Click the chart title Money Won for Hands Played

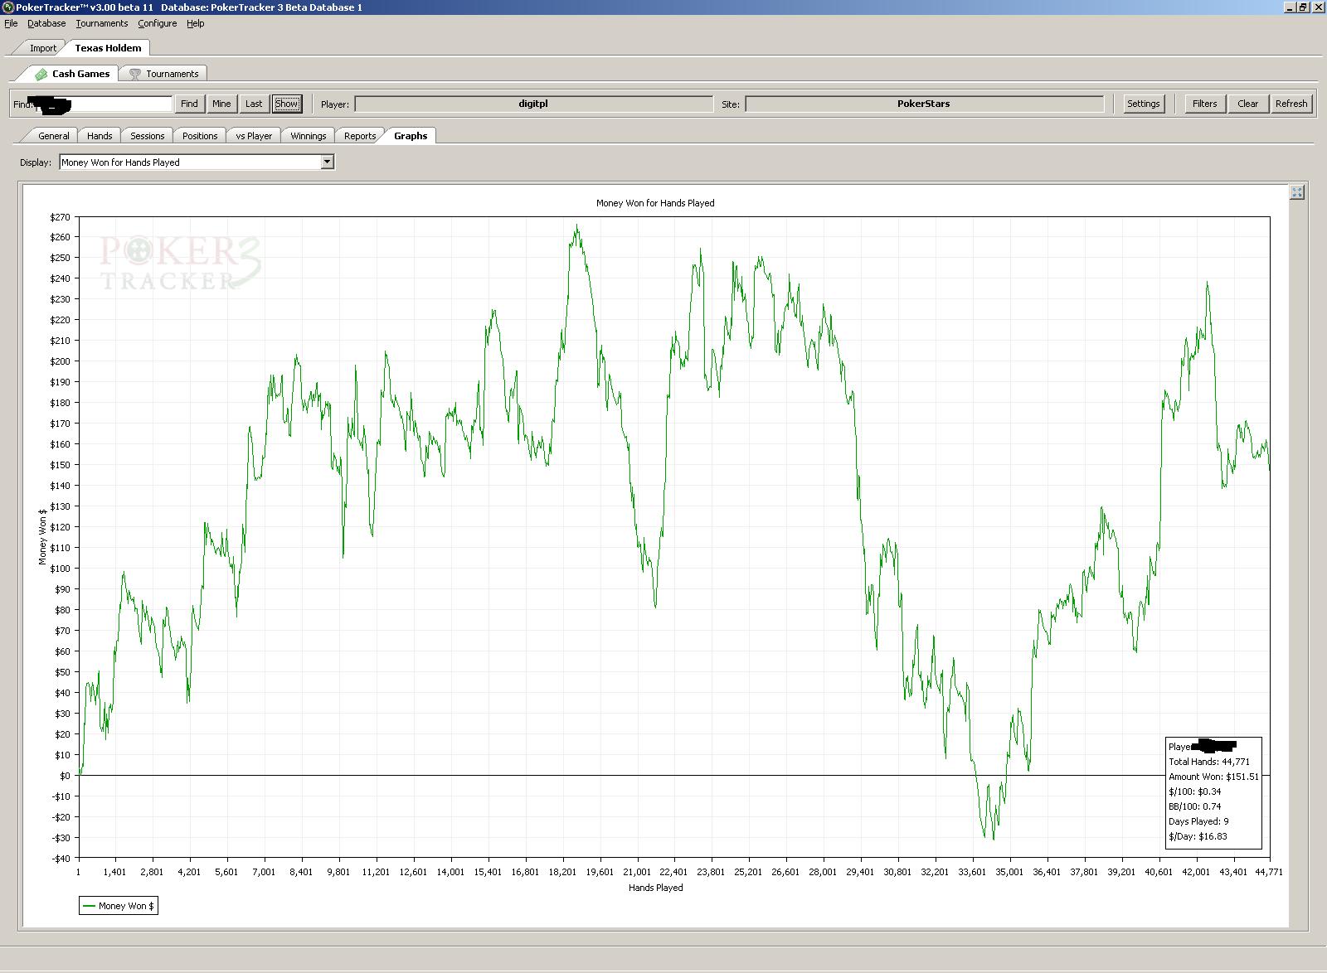click(x=655, y=203)
